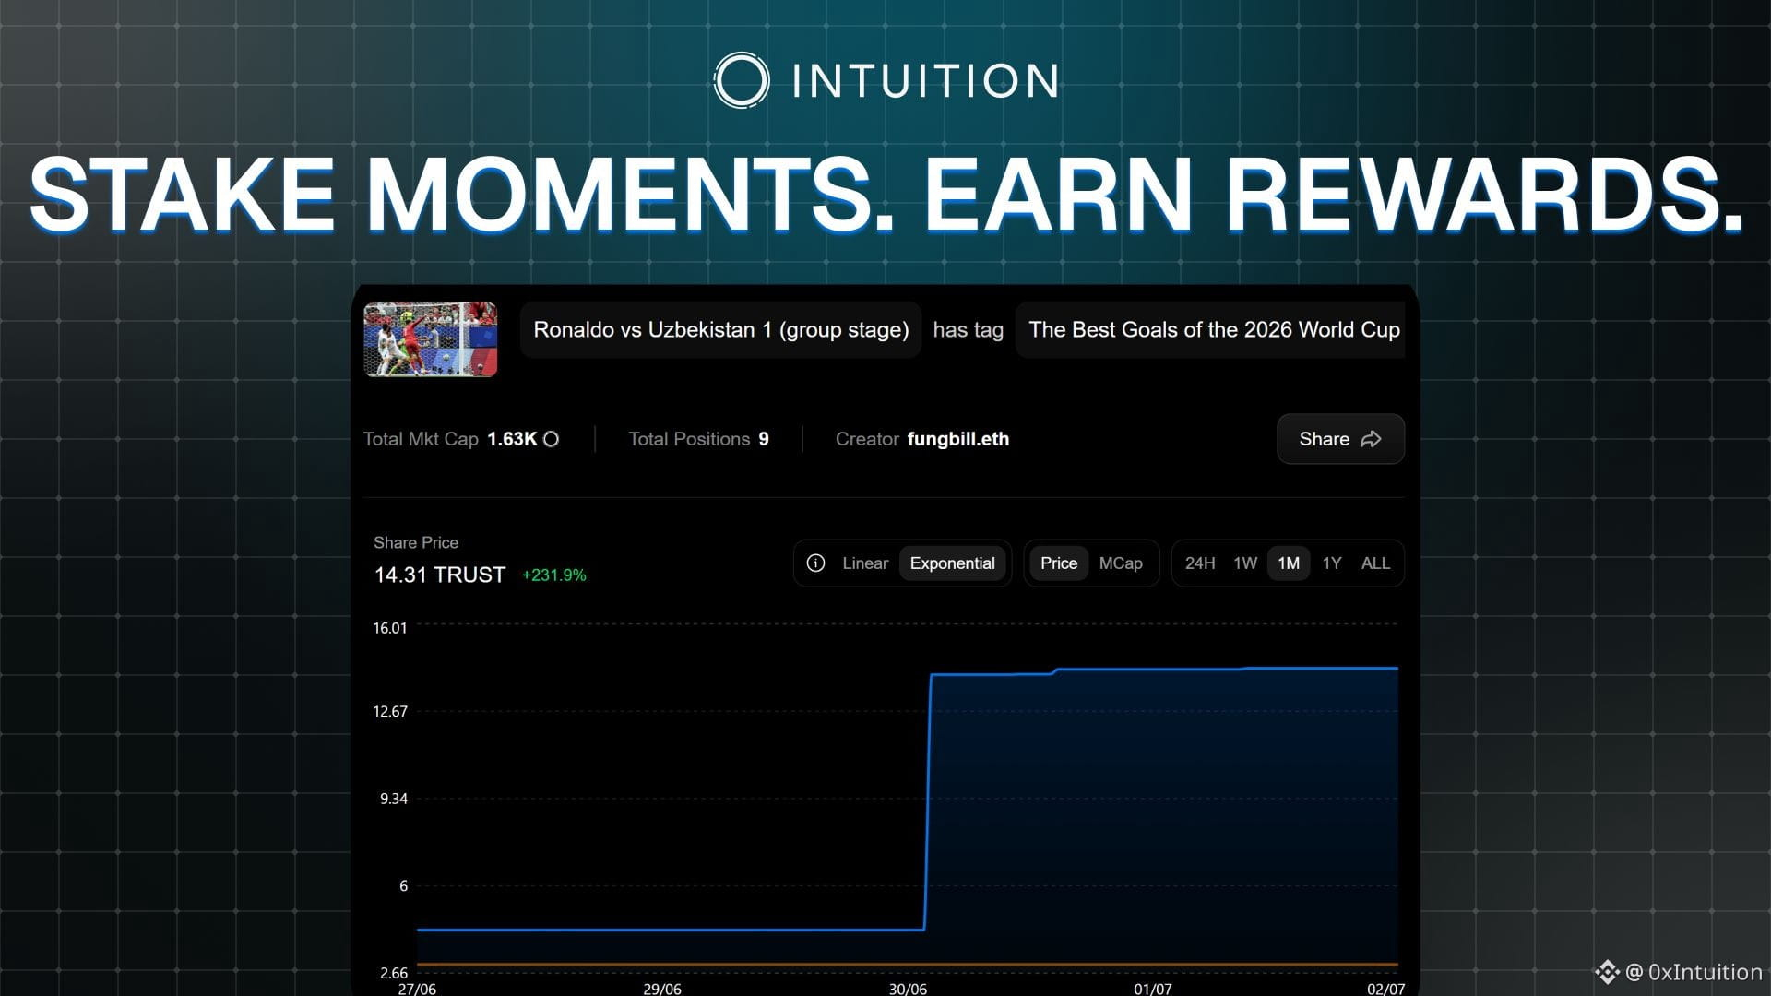Select the Exponential curve option

tap(952, 563)
